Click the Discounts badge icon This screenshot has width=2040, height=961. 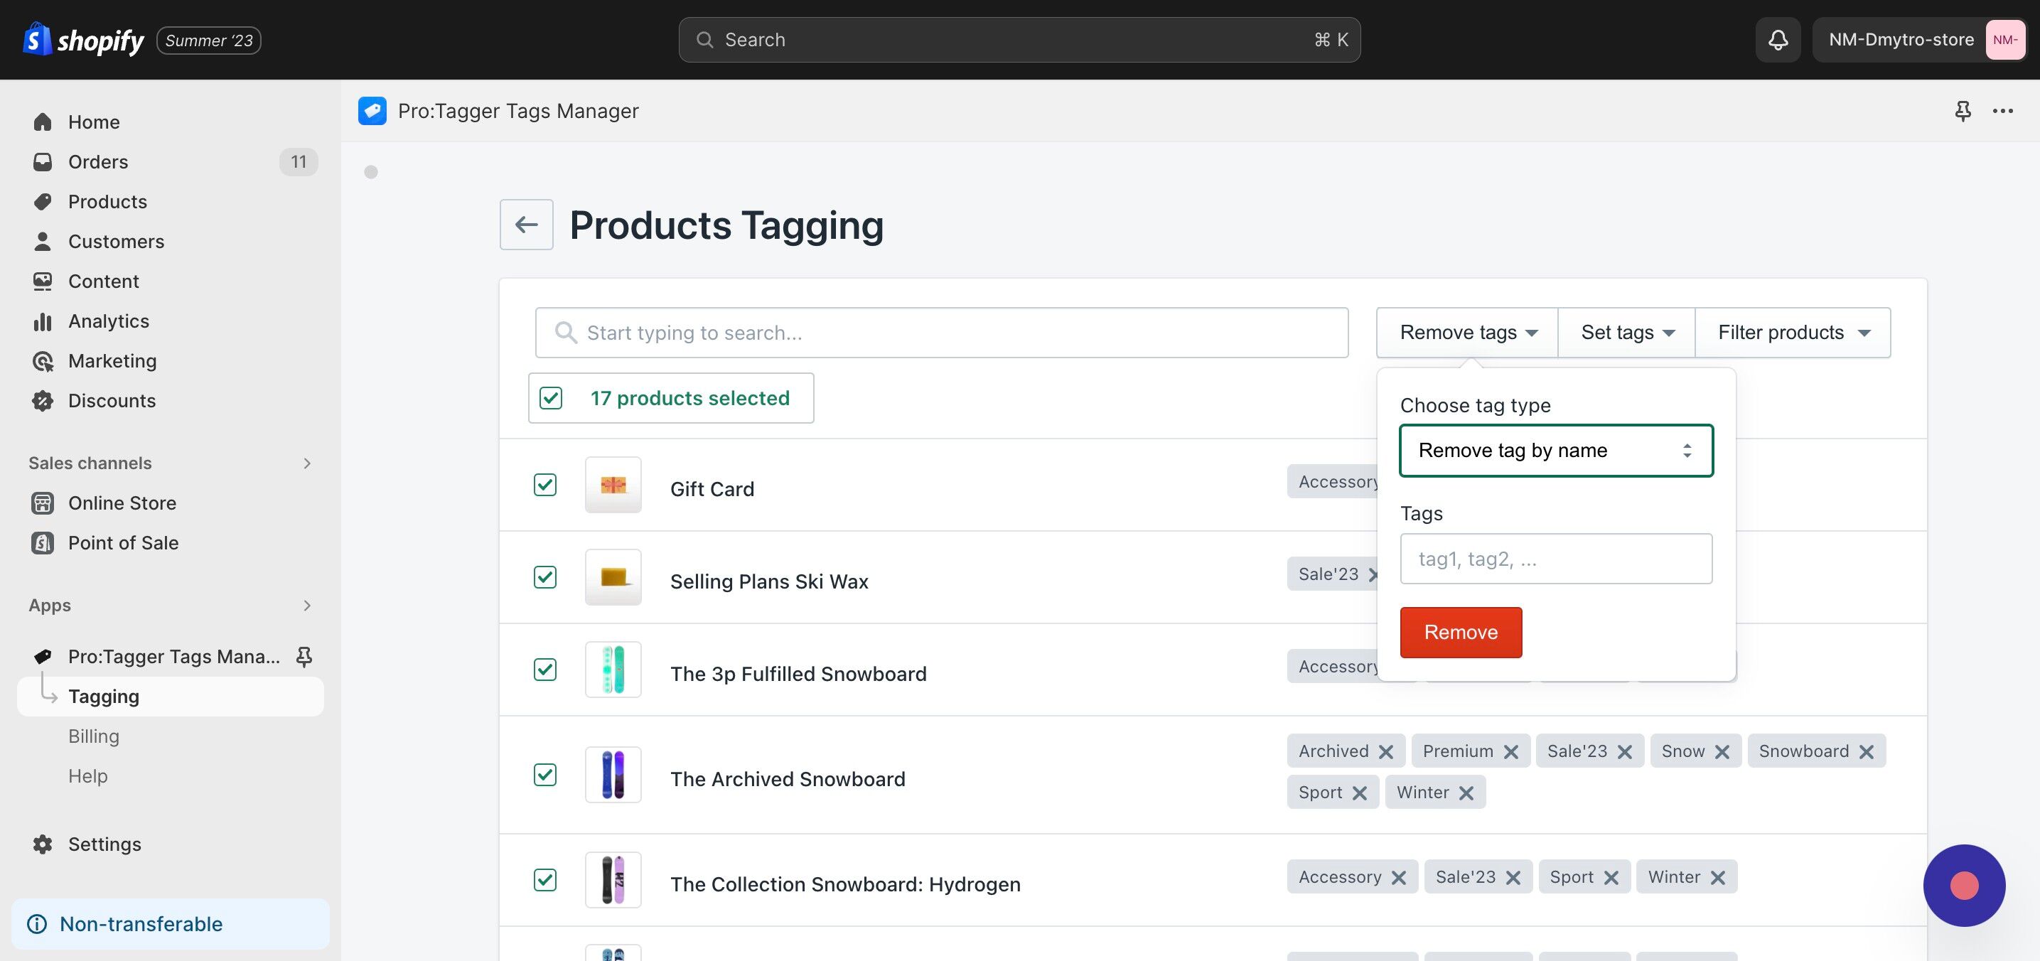pos(43,401)
